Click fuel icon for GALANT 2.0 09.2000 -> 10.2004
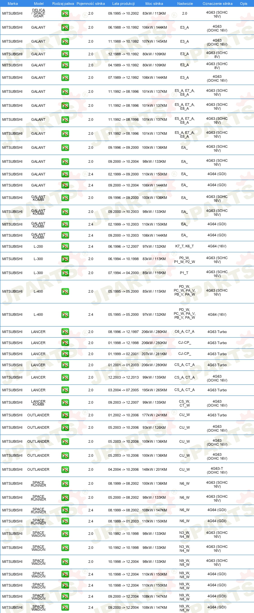254x613 pixels. pos(65,162)
